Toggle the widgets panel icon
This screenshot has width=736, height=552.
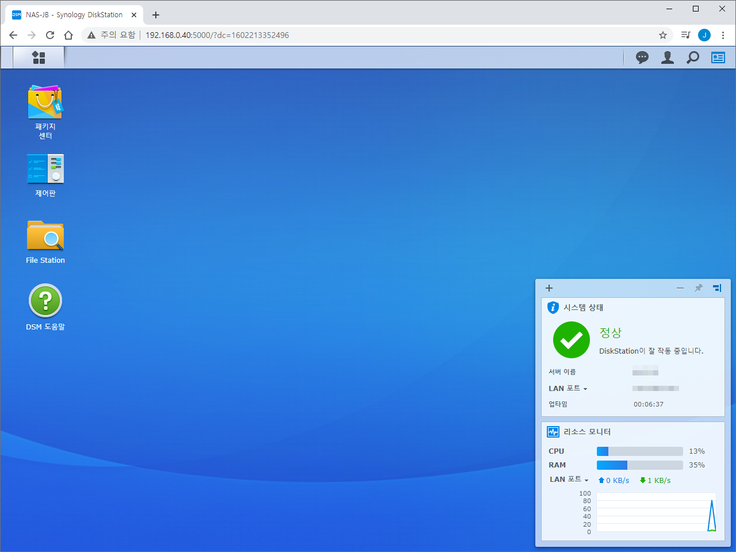[x=718, y=57]
